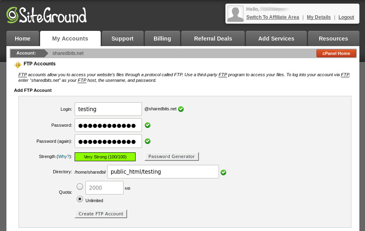Click the green checkmark beside the Directory field

pyautogui.click(x=223, y=172)
